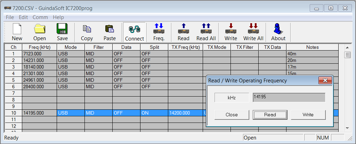The width and height of the screenshot is (356, 144).
Task: Click the scrollbar up arrow
Action: point(347,47)
